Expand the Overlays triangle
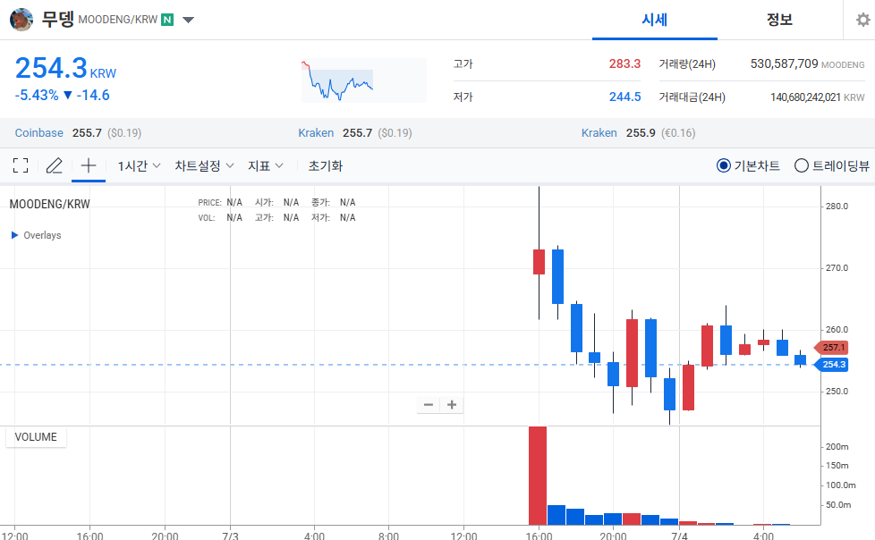 coord(15,235)
